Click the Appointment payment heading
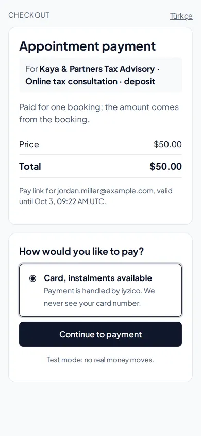The height and width of the screenshot is (436, 201). (x=87, y=46)
